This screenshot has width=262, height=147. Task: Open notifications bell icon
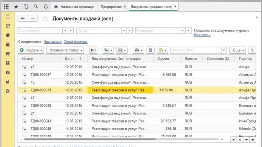[45, 7]
